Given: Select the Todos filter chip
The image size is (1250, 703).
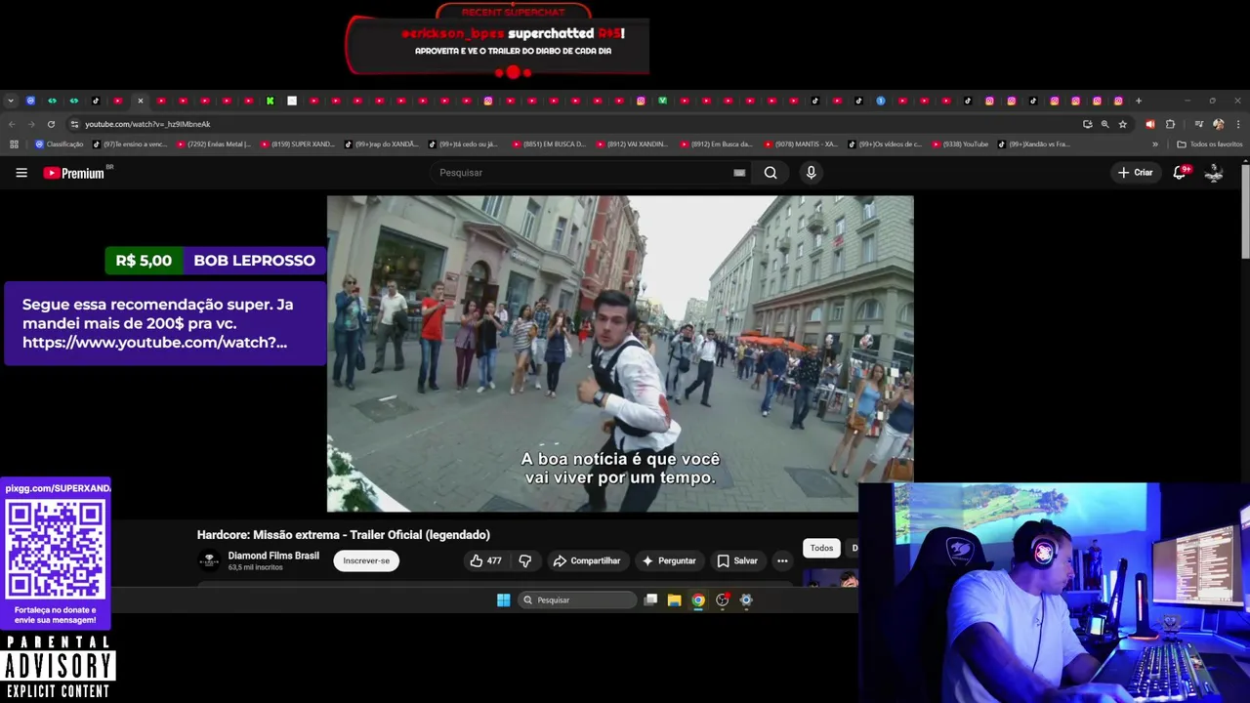Looking at the screenshot, I should 821,548.
